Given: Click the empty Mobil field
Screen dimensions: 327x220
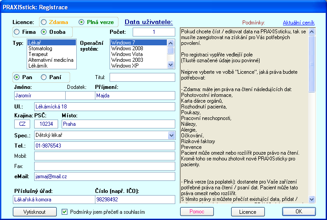Looking at the screenshot, I should tap(105, 156).
